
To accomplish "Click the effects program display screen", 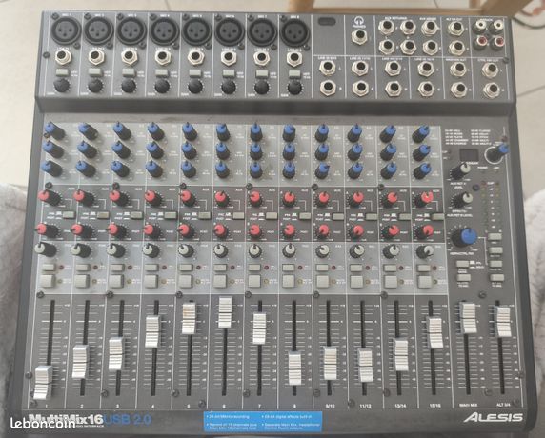I will (468, 155).
